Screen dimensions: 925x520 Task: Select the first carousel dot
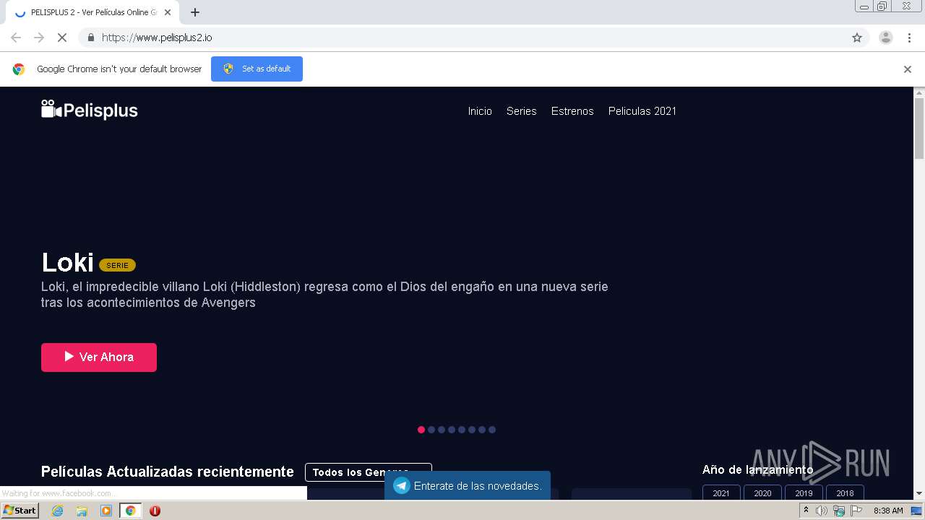click(421, 430)
